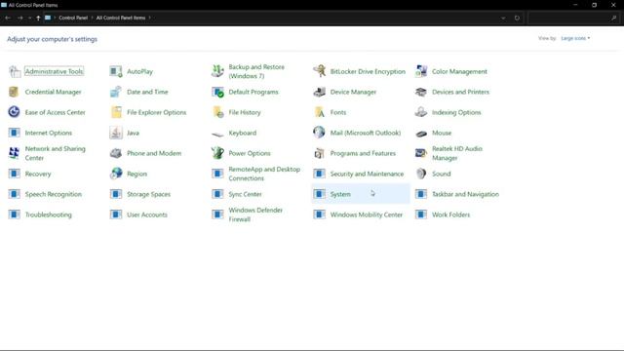
Task: Click Network and Sharing Center icon
Action: 15,153
